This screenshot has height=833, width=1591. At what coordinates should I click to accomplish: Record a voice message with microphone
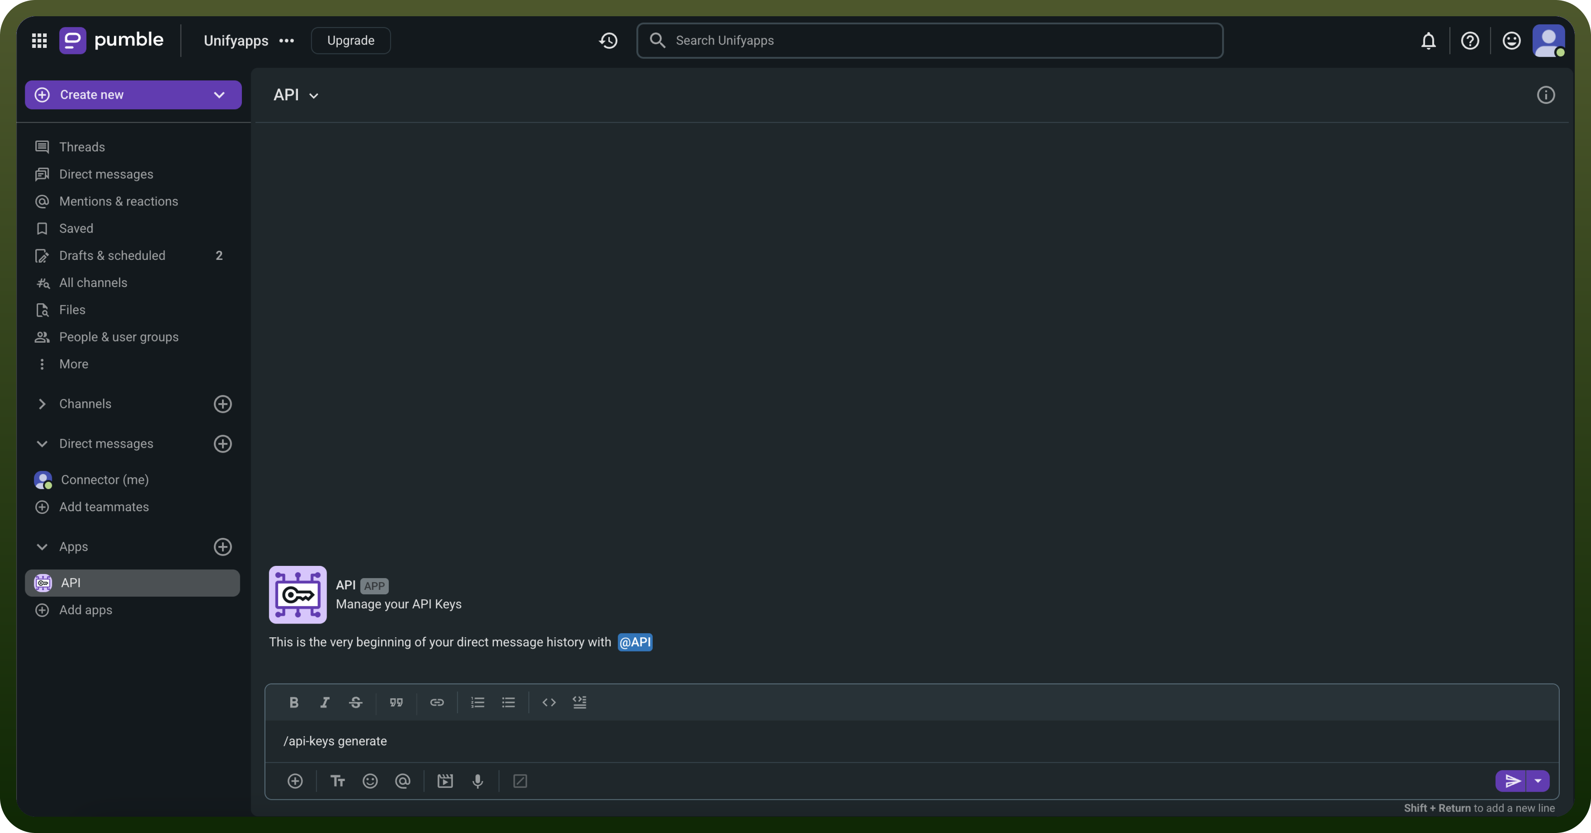point(478,781)
